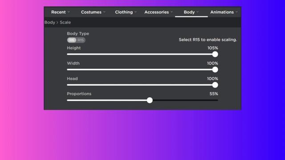
Task: Click the Proportions slider handle
Action: click(x=150, y=100)
